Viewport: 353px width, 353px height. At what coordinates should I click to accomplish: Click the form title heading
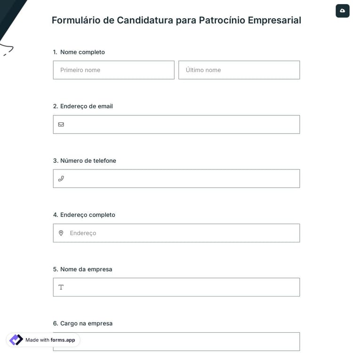point(176,20)
